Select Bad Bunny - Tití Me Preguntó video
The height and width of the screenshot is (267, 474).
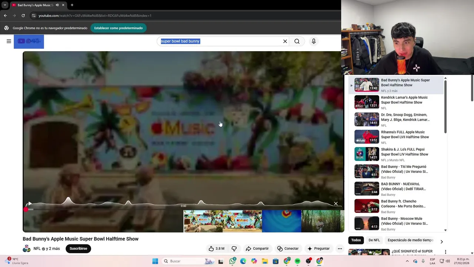point(396,171)
